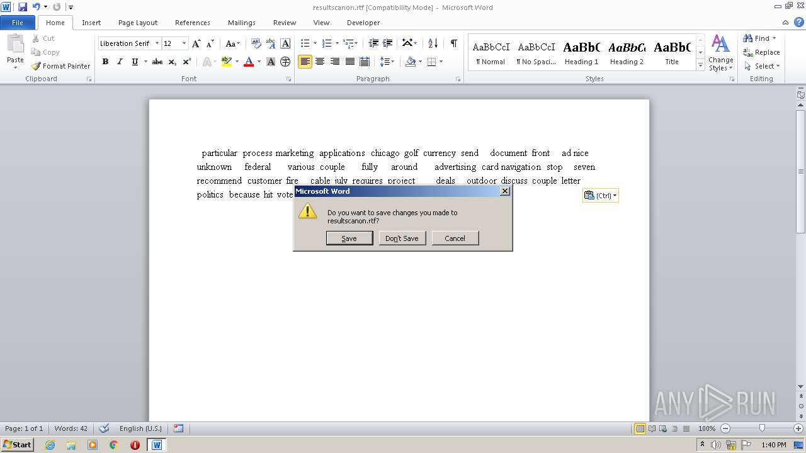Toggle underline formatting
The width and height of the screenshot is (806, 453).
(x=134, y=62)
